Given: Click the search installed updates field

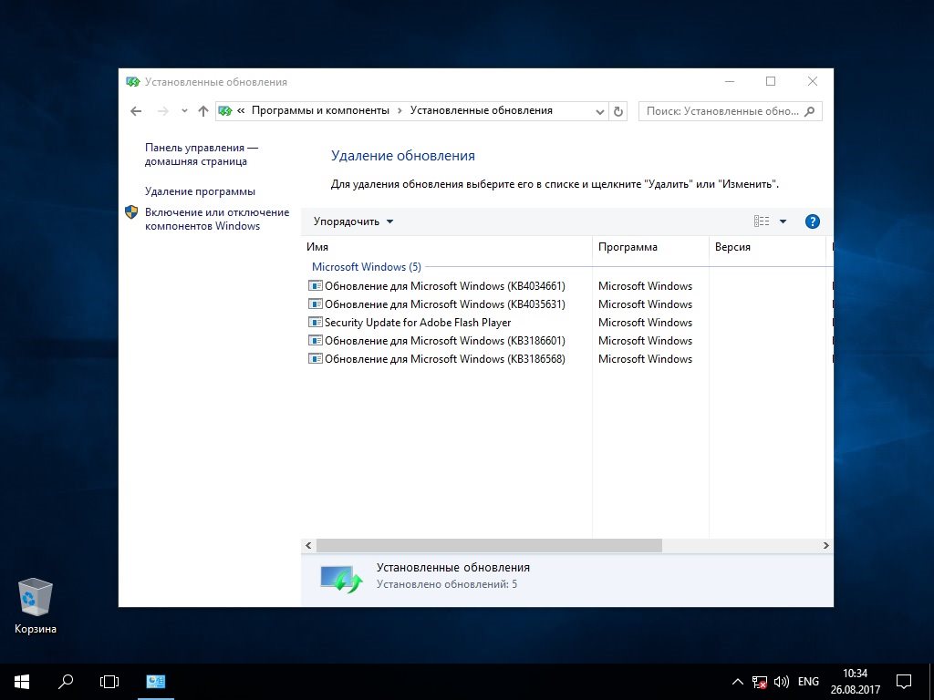Looking at the screenshot, I should pos(721,111).
